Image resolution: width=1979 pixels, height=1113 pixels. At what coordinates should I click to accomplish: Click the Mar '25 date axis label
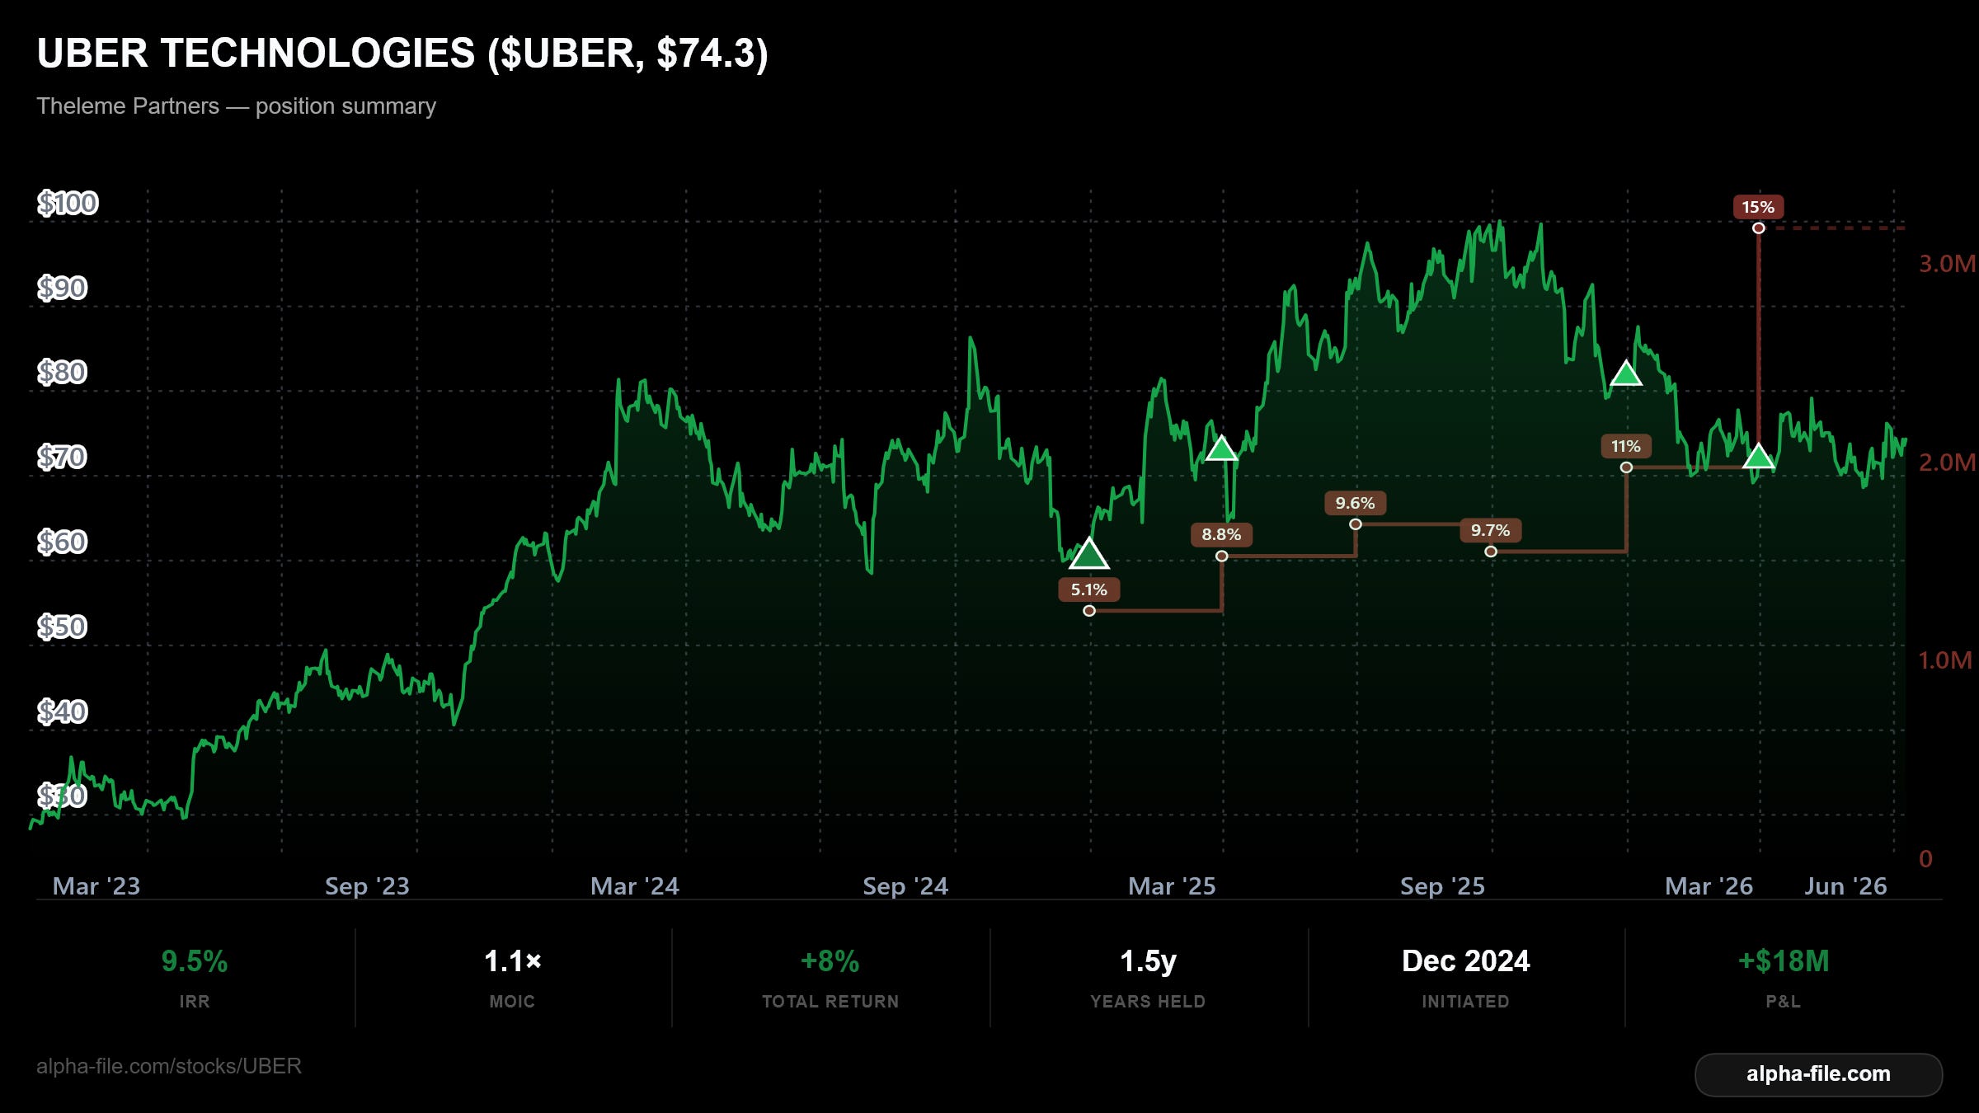coord(1172,886)
